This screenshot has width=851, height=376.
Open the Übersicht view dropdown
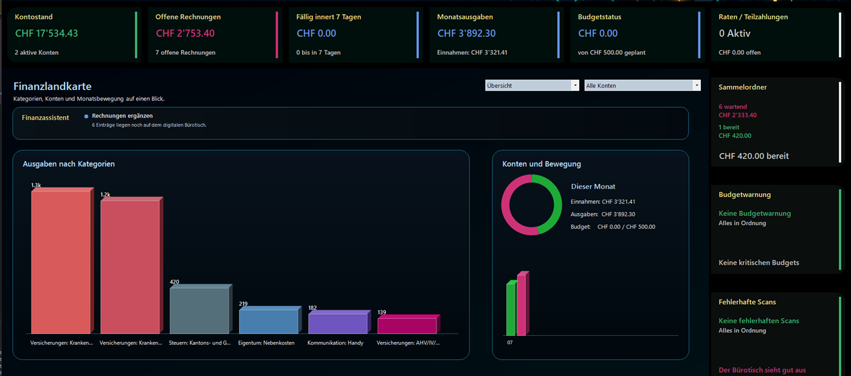click(x=532, y=86)
